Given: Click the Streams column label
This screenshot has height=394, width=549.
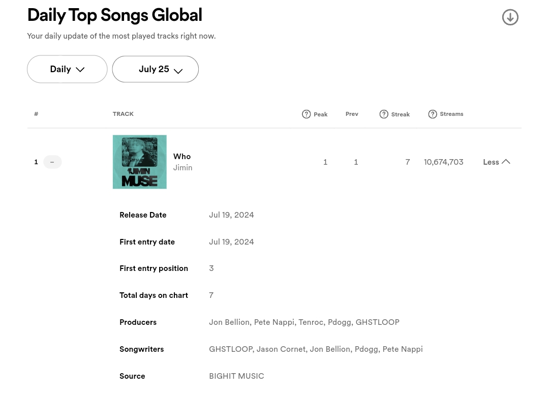Looking at the screenshot, I should coord(451,114).
